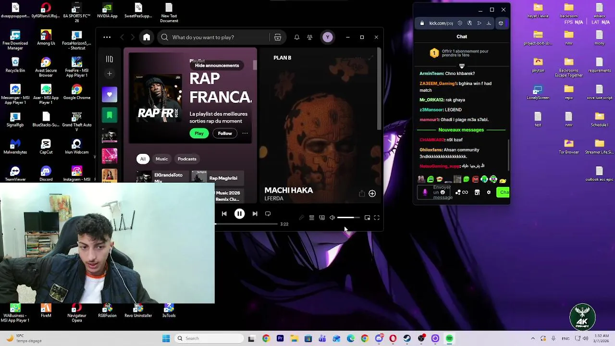Screen dimensions: 615x346
Task: Send message with green Chat button
Action: pyautogui.click(x=503, y=192)
